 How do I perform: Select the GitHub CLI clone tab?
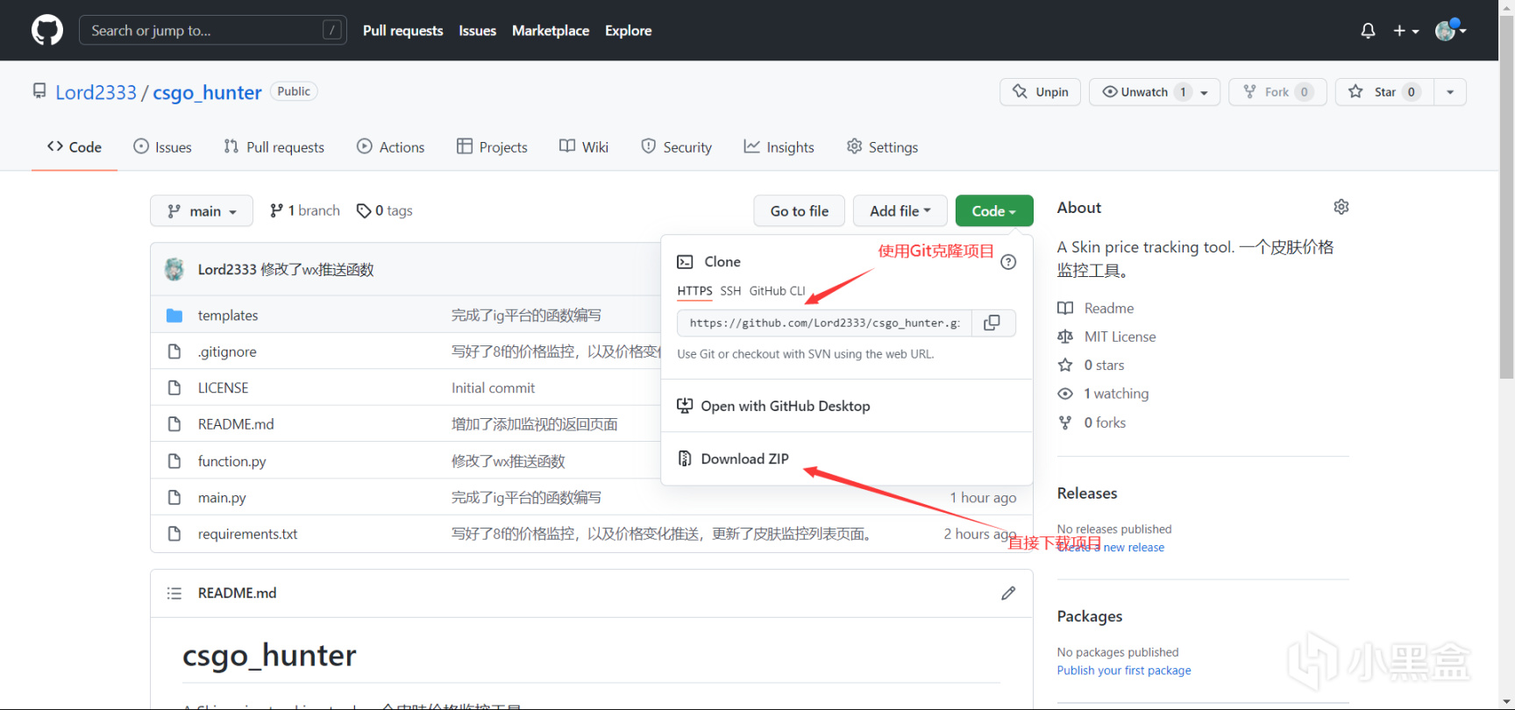coord(777,291)
